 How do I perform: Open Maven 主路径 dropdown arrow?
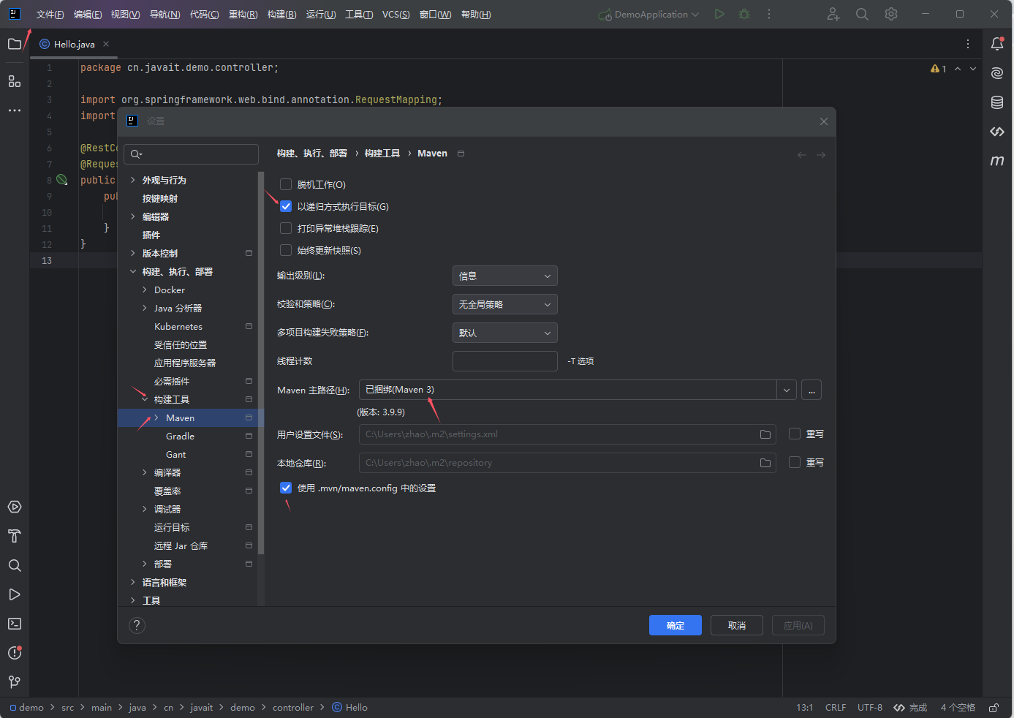click(x=787, y=390)
